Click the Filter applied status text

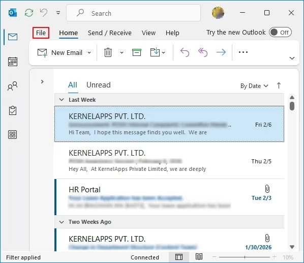tap(23, 257)
